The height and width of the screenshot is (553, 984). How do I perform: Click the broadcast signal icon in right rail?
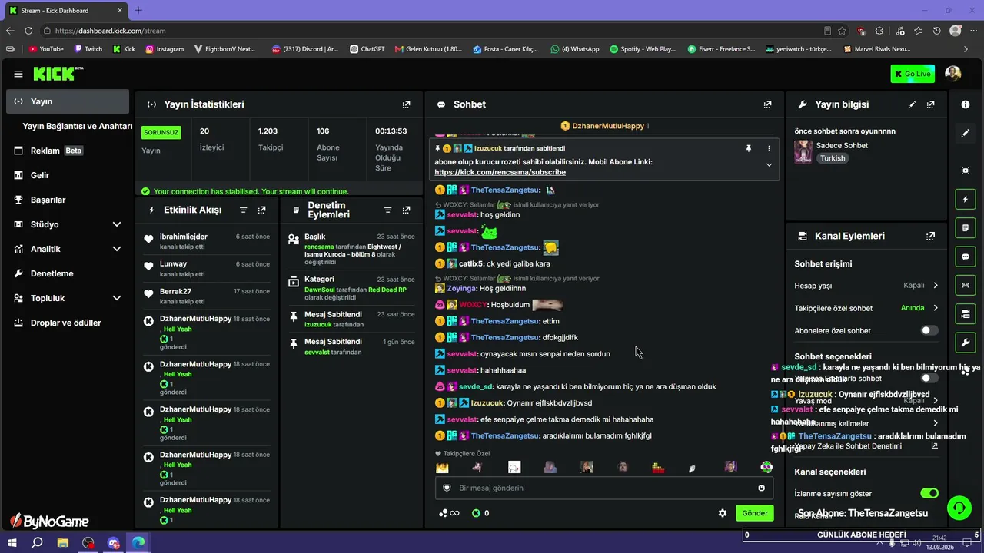pos(966,286)
